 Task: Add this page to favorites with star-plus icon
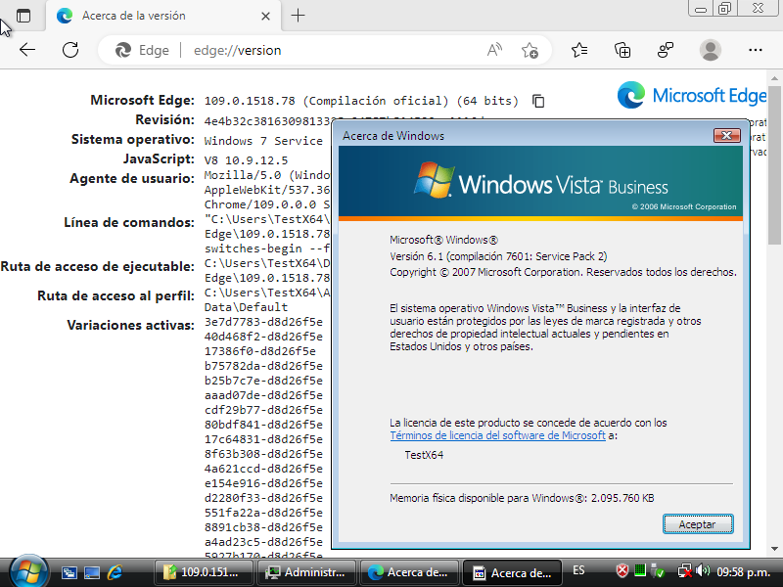click(530, 51)
